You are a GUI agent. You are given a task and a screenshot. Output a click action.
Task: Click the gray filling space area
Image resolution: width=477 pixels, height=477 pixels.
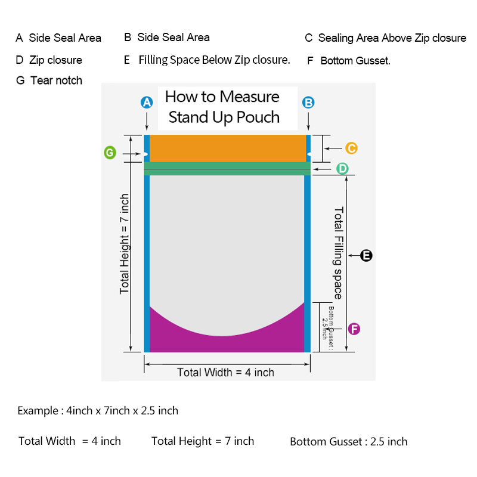[x=227, y=243]
